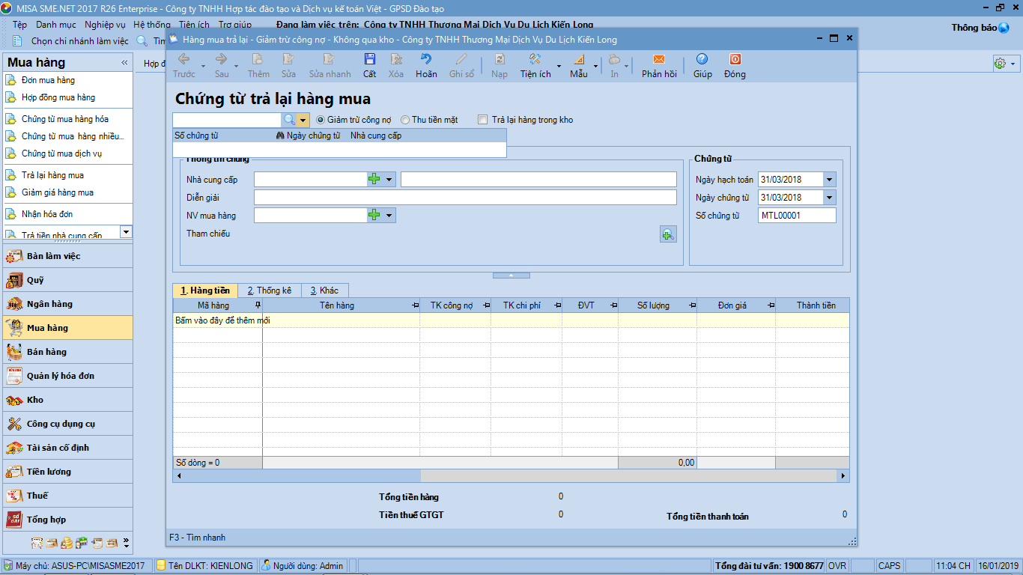This screenshot has width=1023, height=575.
Task: Save the voucher with Cất icon
Action: coord(370,59)
